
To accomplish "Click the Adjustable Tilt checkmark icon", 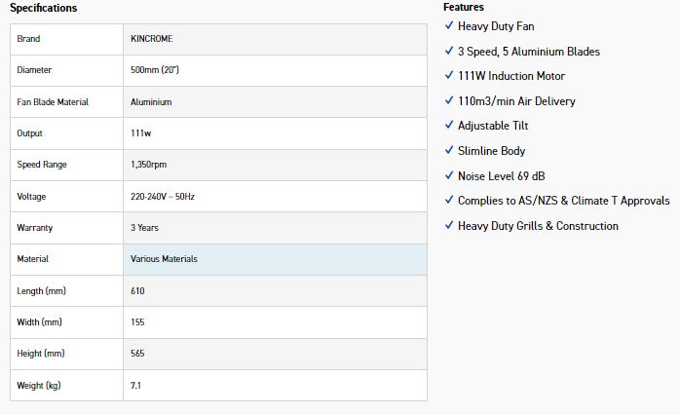I will click(448, 126).
